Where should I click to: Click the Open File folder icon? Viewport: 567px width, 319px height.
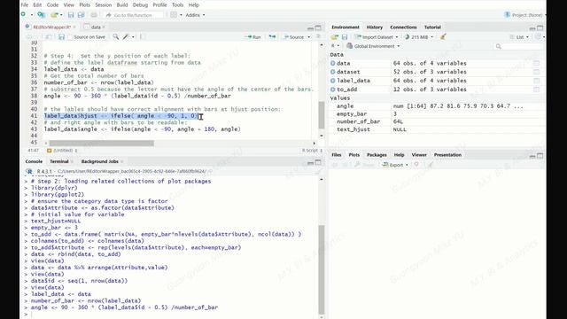(54, 15)
